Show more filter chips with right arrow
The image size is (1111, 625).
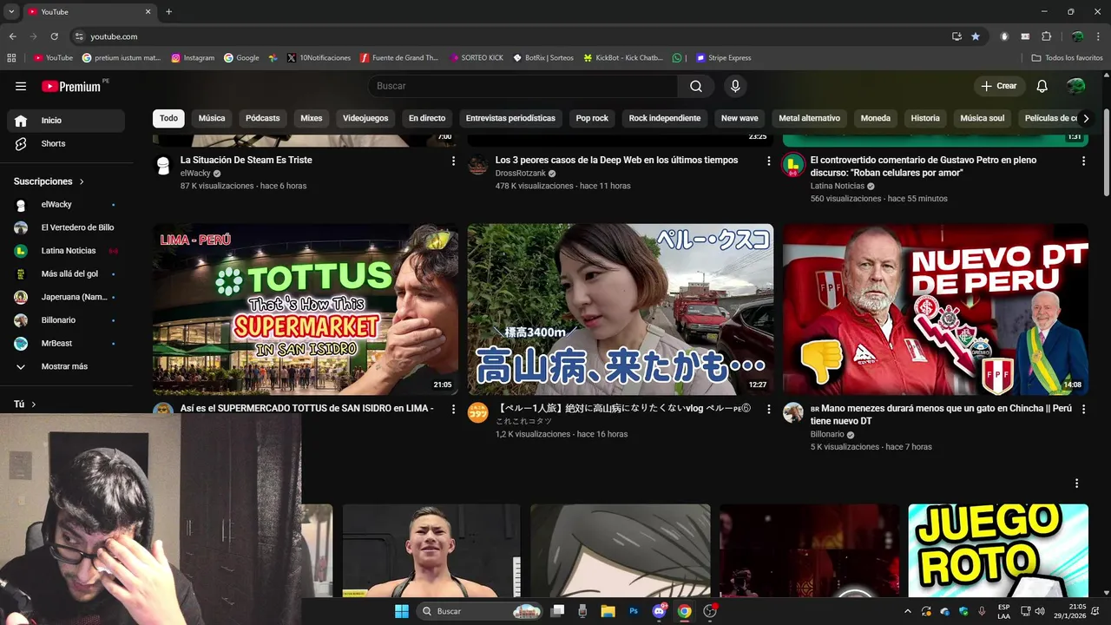click(x=1086, y=118)
